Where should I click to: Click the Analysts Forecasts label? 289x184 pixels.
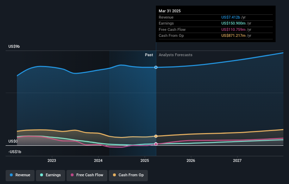pos(175,55)
